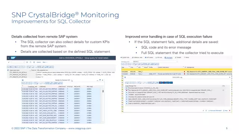Click the SAP logo in the dark header
The image size is (239, 134).
(x=13, y=58)
